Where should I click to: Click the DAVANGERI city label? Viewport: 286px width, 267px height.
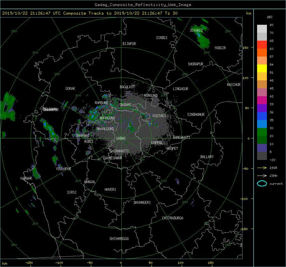(x=142, y=203)
